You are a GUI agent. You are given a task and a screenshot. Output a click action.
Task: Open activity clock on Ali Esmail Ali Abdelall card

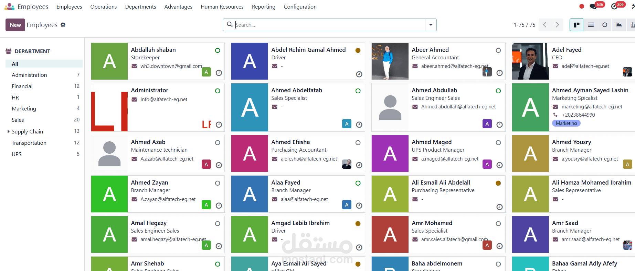(500, 207)
